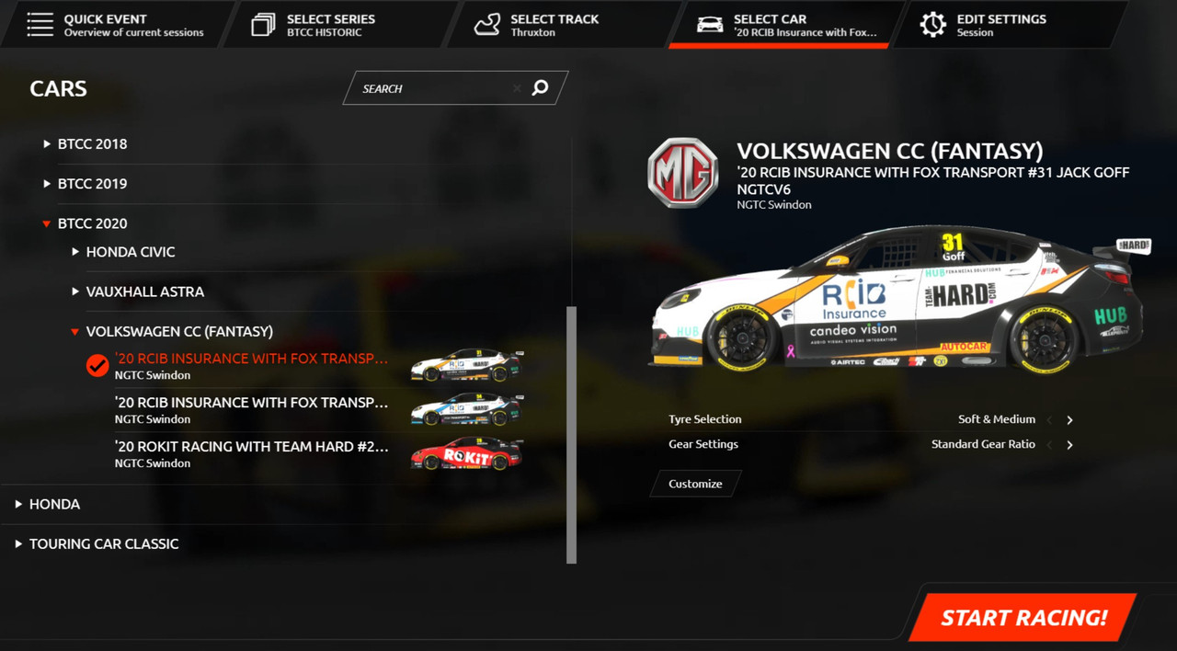Click the 'Standard Gear Ratio' value
Screen dimensions: 1177x651
pos(983,444)
